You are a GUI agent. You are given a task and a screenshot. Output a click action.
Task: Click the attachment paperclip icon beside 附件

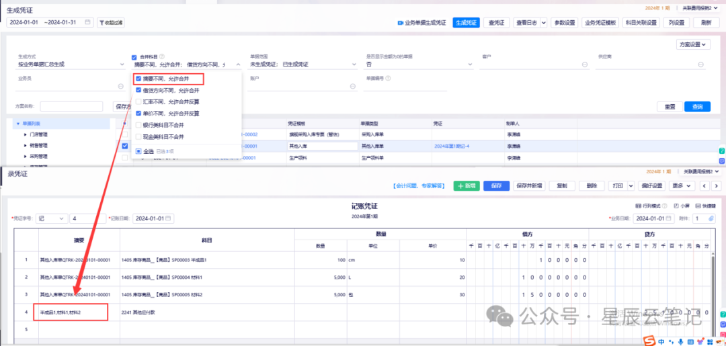click(711, 218)
